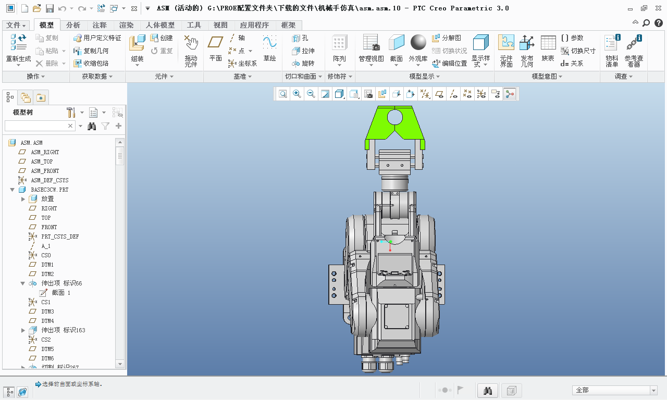
Task: Open the 全部 selection filter dropdown
Action: point(653,390)
